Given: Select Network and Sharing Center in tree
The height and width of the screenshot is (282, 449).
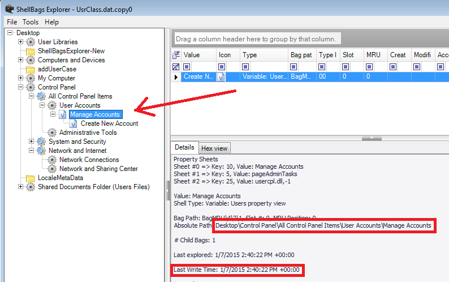Looking at the screenshot, I should tap(98, 169).
